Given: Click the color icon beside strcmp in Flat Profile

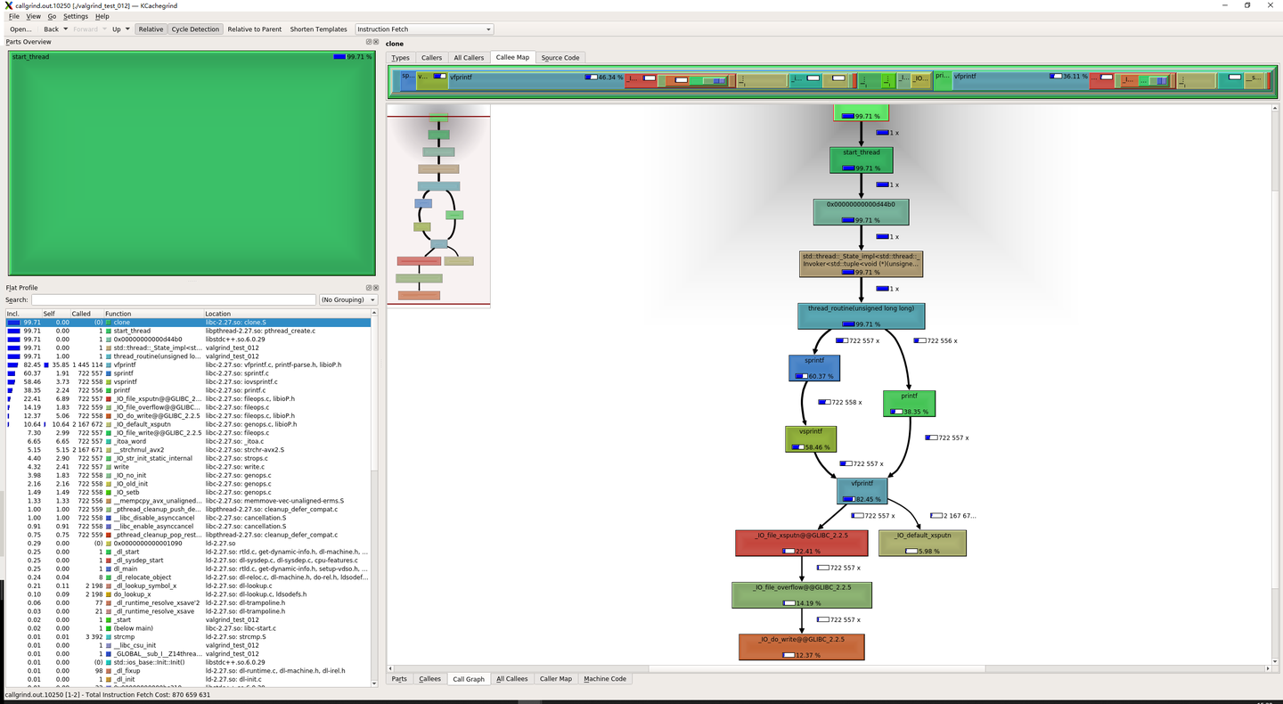Looking at the screenshot, I should pos(109,636).
